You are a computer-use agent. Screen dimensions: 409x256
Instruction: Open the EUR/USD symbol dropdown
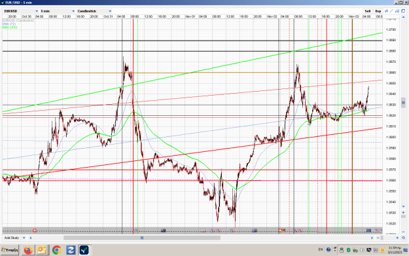click(37, 11)
